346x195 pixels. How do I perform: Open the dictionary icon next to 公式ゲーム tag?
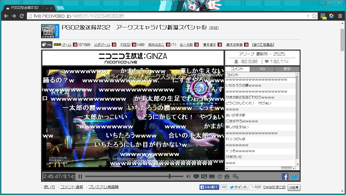click(x=114, y=45)
